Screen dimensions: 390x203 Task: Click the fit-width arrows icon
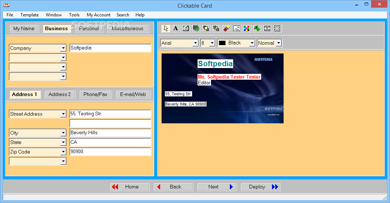pos(267,28)
